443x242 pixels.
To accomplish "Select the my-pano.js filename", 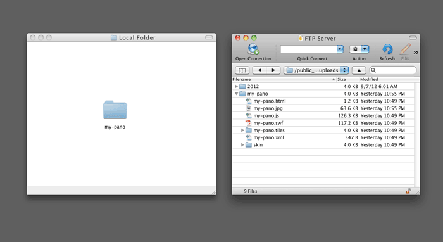I will pos(266,116).
